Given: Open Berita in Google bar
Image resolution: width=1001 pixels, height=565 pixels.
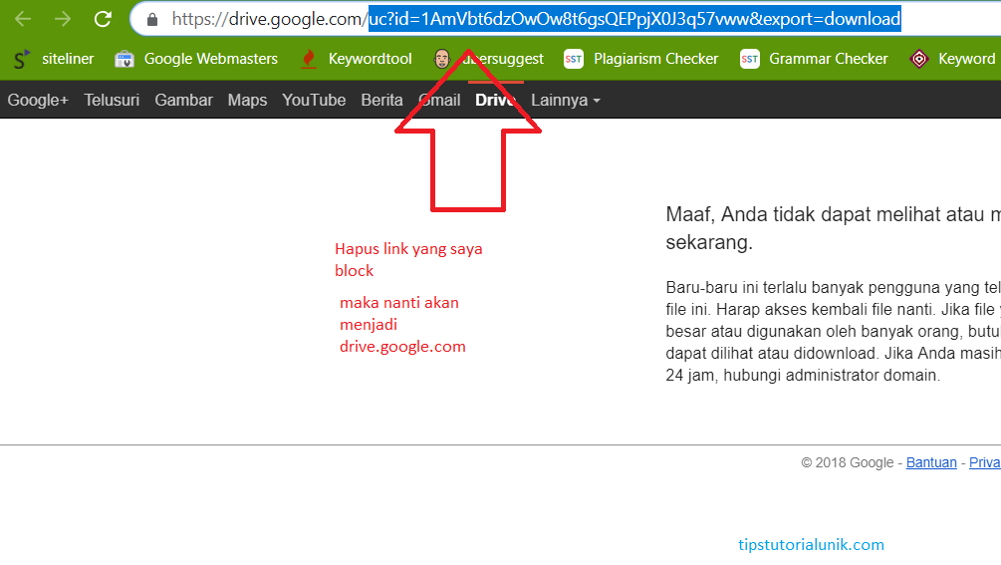Looking at the screenshot, I should click(381, 101).
